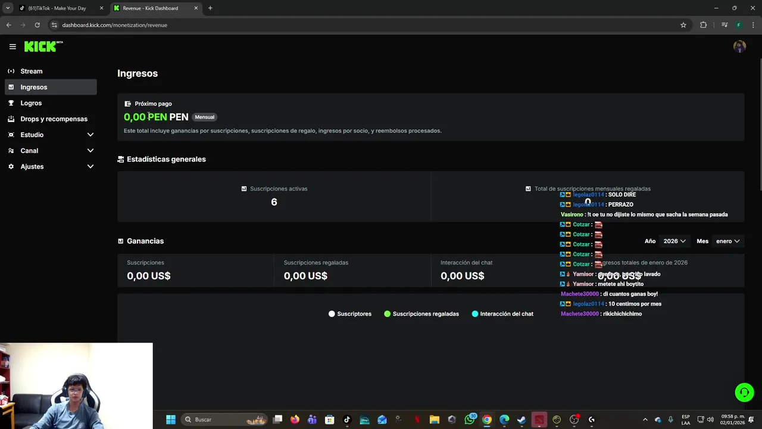Open the profile avatar menu
Viewport: 762px width, 429px height.
click(x=739, y=46)
